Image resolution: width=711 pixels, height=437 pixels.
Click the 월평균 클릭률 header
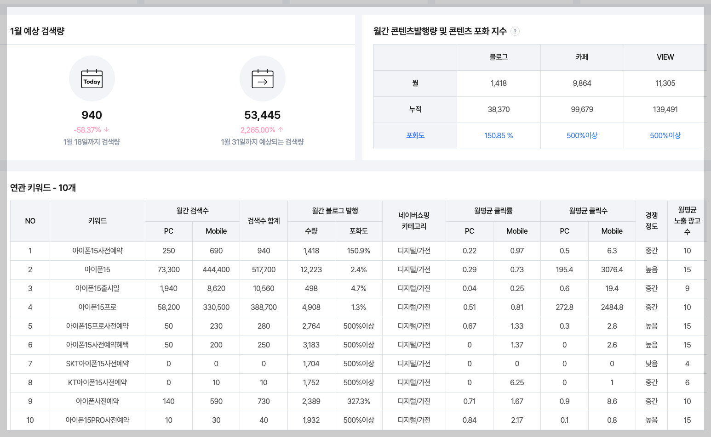pyautogui.click(x=493, y=211)
